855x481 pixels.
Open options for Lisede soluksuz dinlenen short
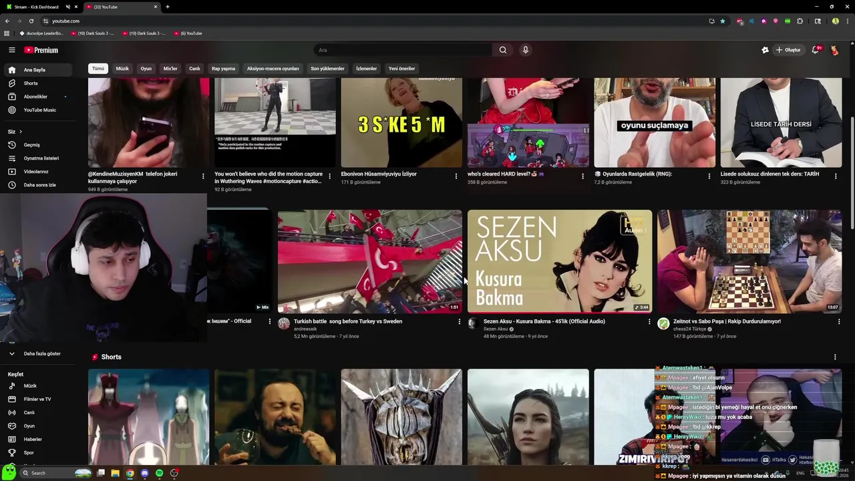tap(835, 176)
